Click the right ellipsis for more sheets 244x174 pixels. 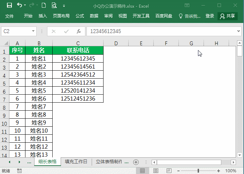point(127,163)
